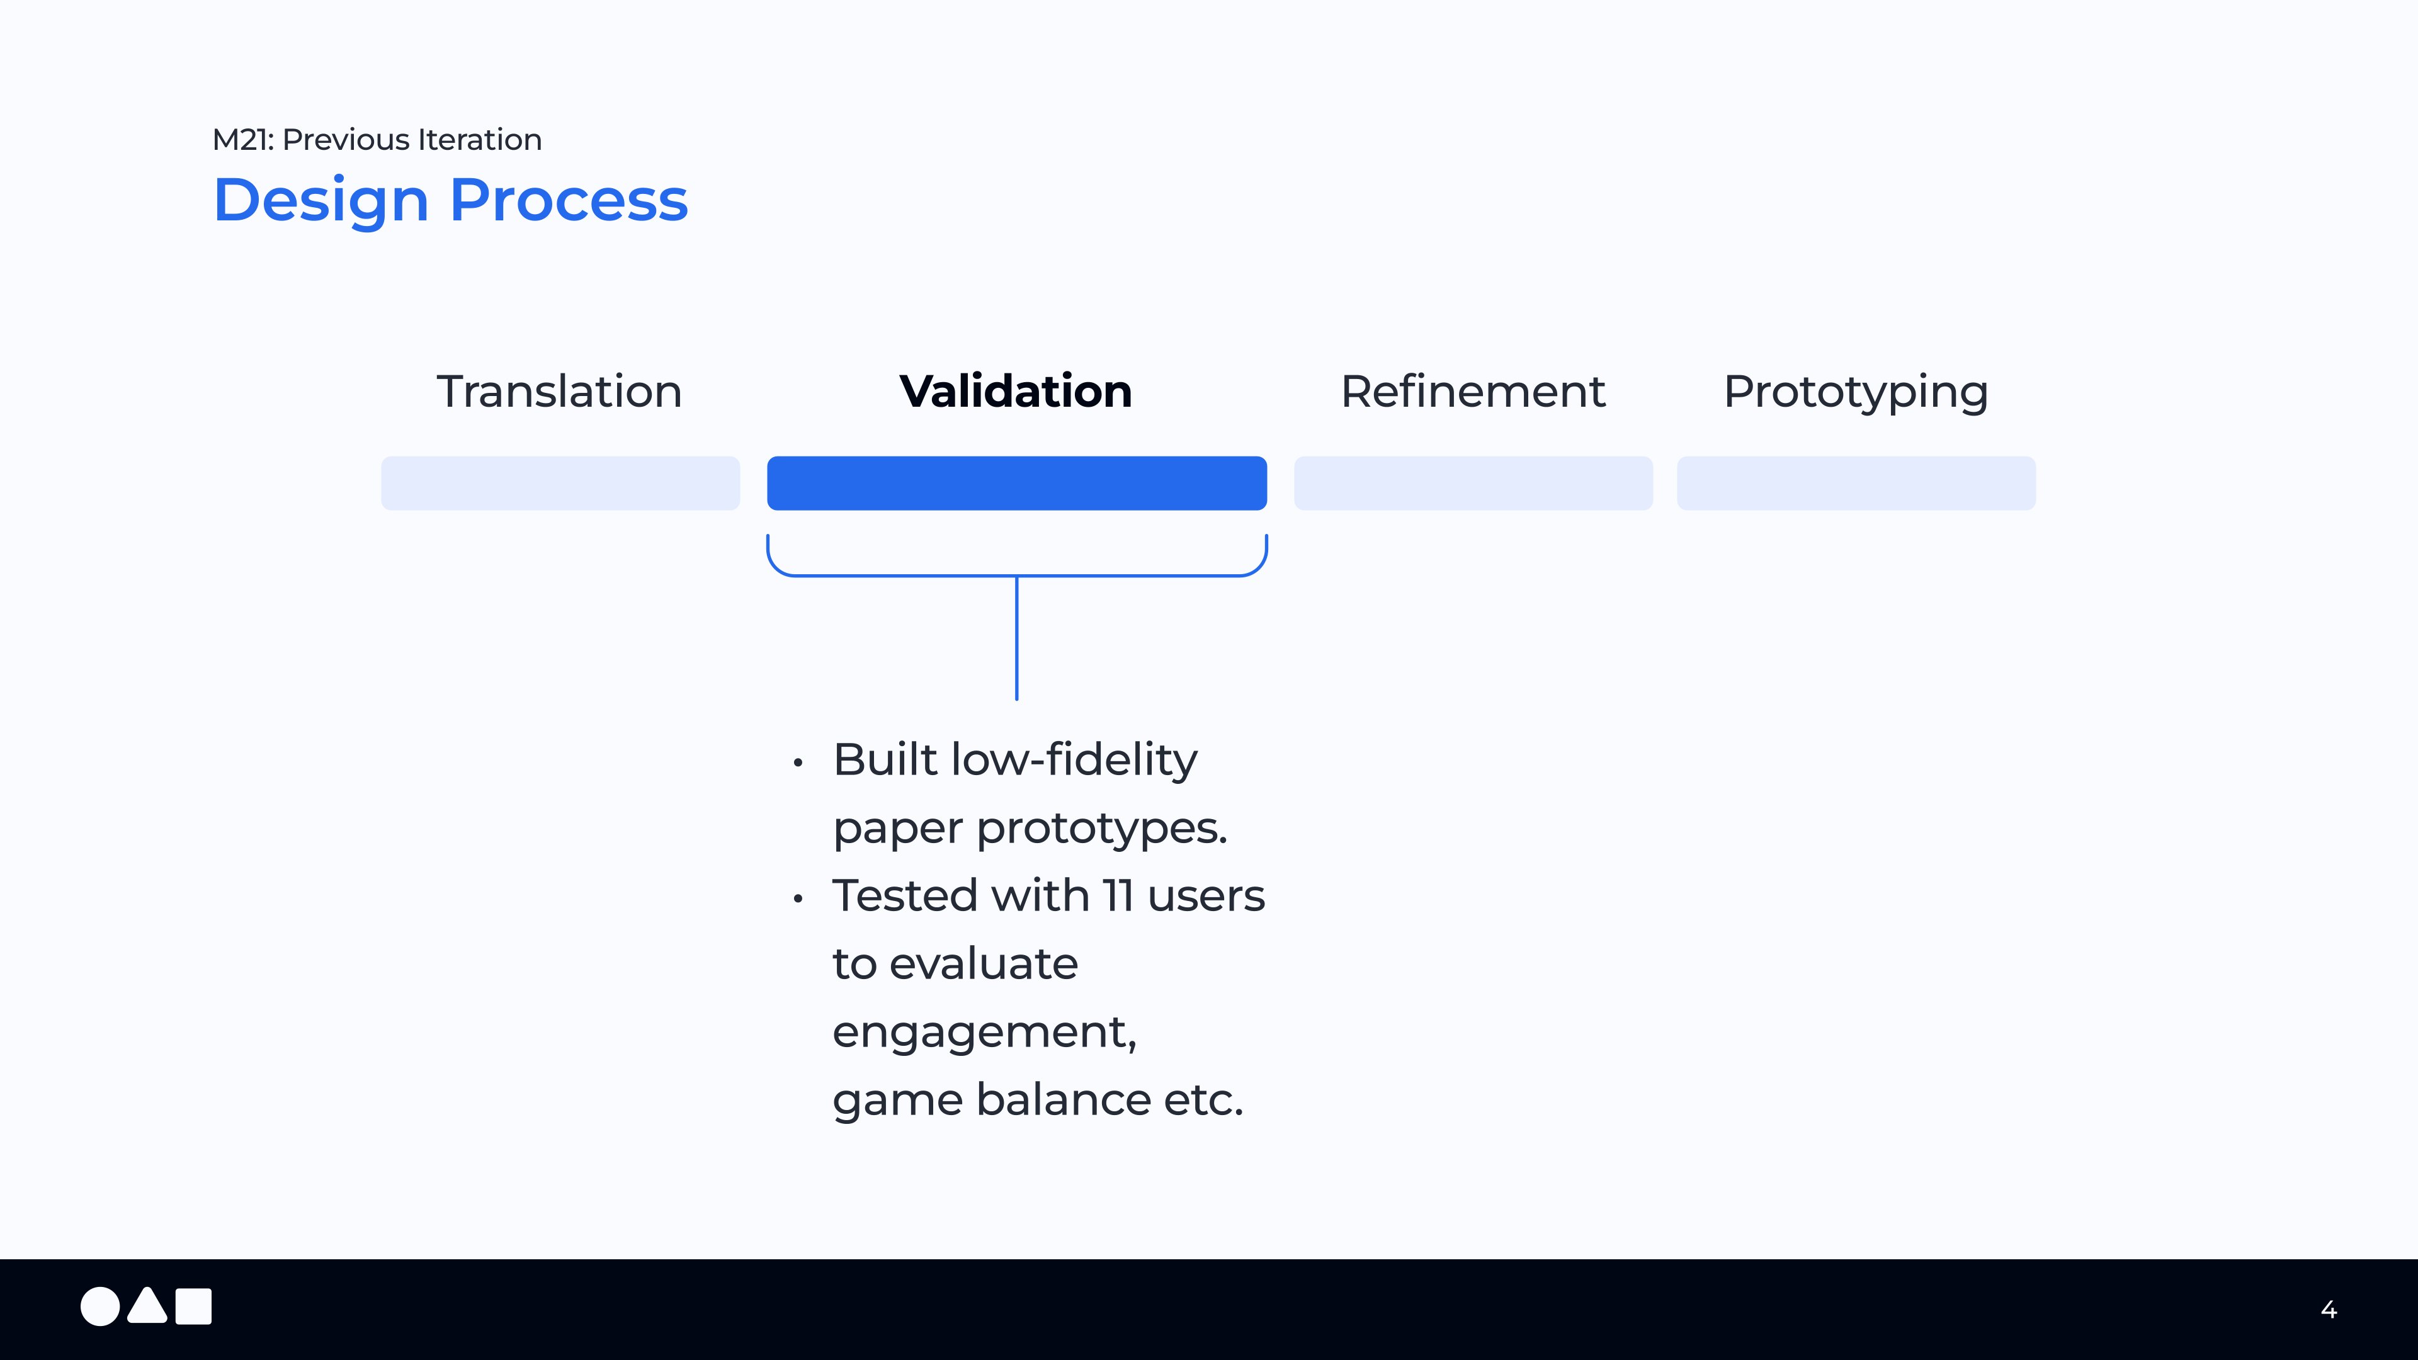Click the white square logo shape
The height and width of the screenshot is (1360, 2418).
click(195, 1306)
